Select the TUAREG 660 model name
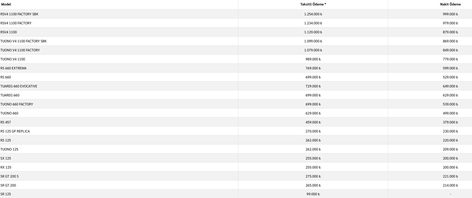 [10, 95]
